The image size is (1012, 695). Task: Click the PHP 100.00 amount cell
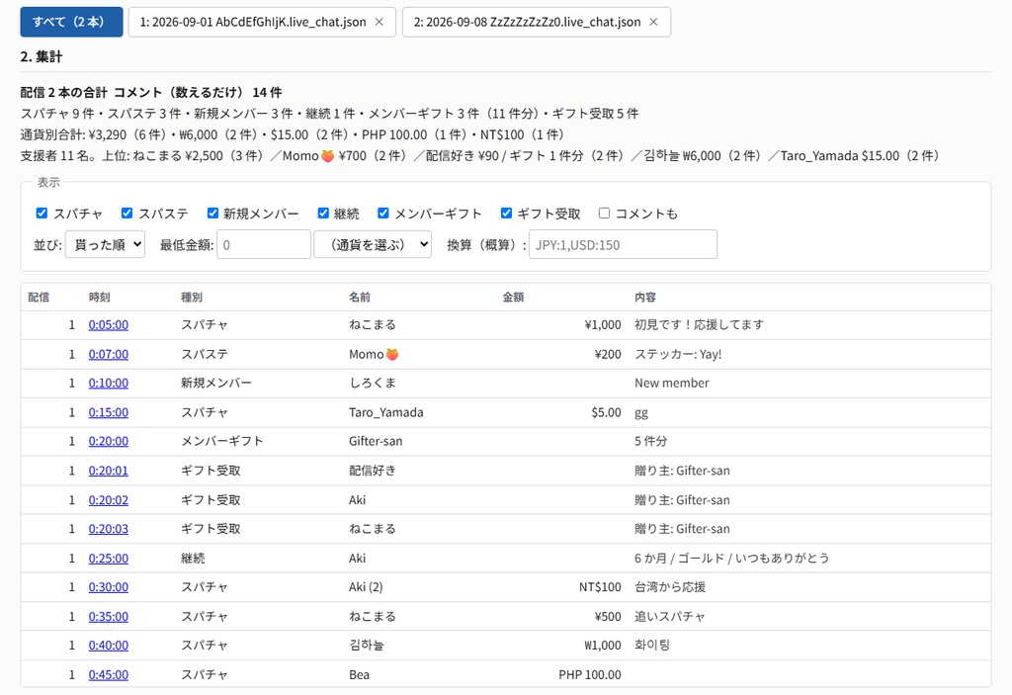tap(590, 675)
